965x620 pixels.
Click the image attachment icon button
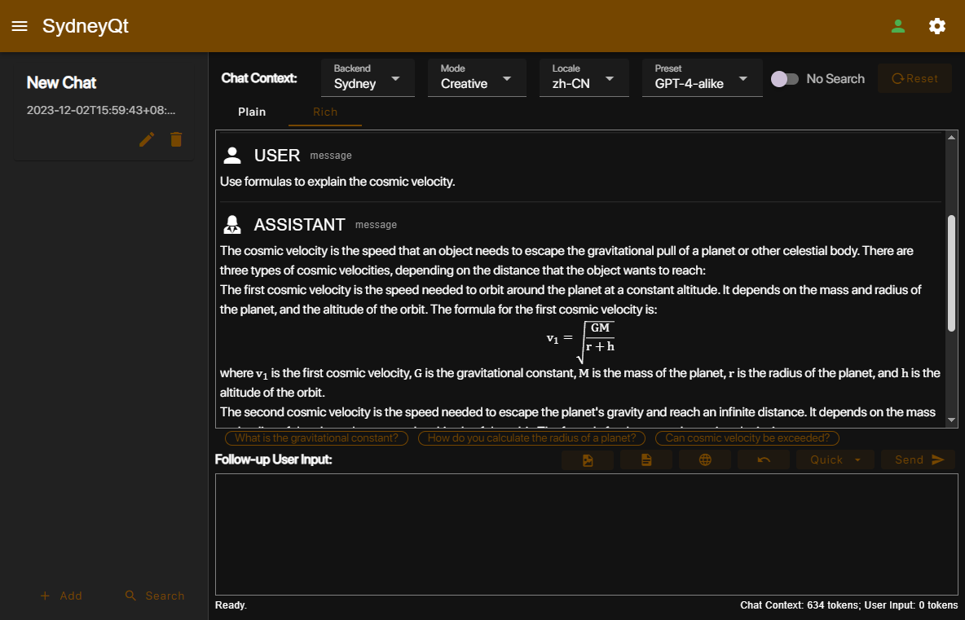(x=588, y=460)
